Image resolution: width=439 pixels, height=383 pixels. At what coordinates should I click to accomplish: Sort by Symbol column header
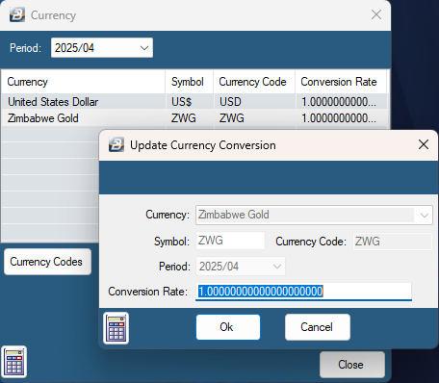[x=189, y=82]
